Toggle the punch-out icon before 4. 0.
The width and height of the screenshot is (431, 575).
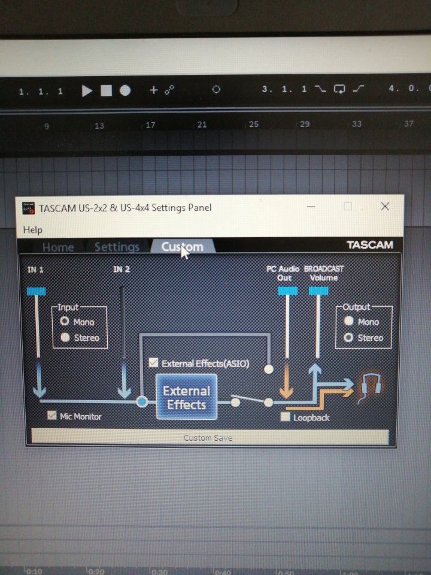pos(359,89)
